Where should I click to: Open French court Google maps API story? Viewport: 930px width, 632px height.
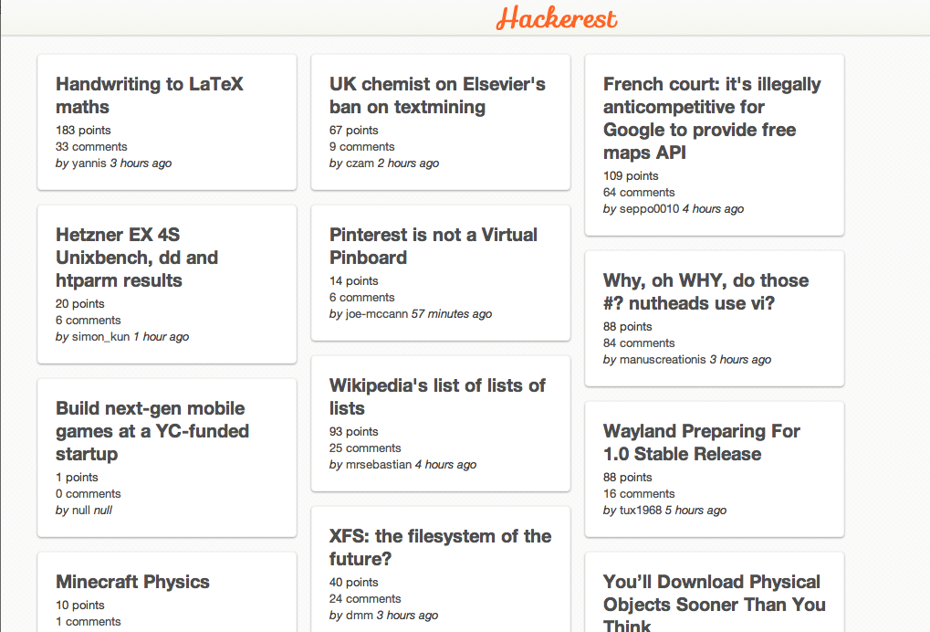click(x=712, y=118)
